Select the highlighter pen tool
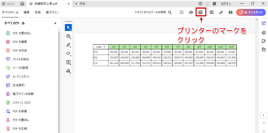The width and height of the screenshot is (268, 133). pos(68,45)
